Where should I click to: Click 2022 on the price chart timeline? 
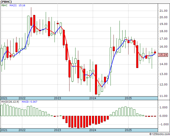22,98
